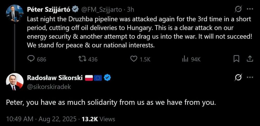Open Radosław Sikorski's profile picture
This screenshot has height=126, width=260.
(15, 81)
